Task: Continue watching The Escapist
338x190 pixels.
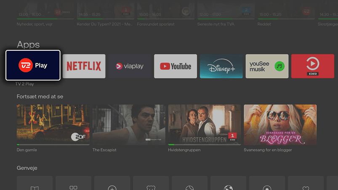Action: coord(129,124)
